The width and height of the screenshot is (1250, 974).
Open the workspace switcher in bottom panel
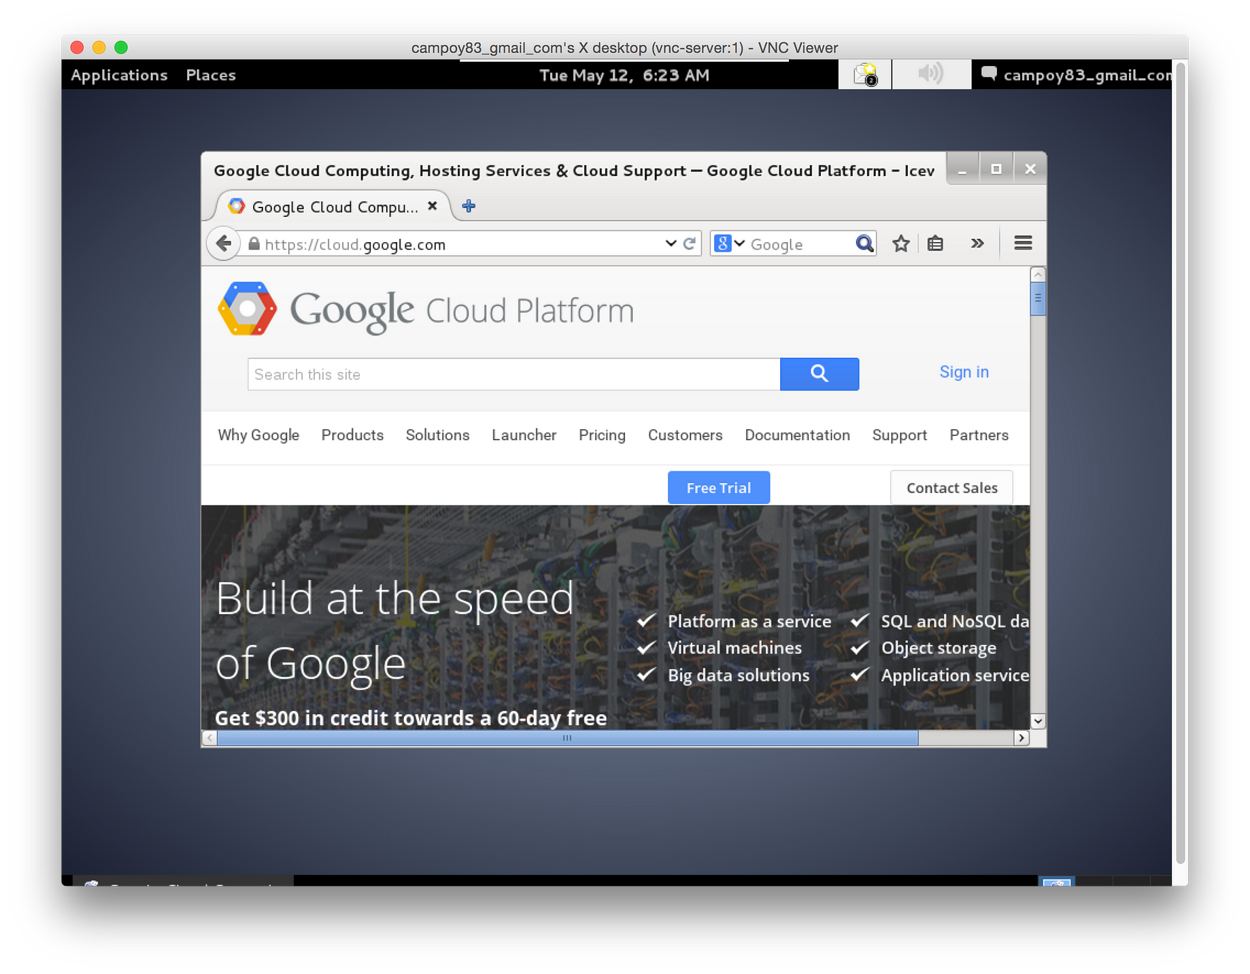point(1056,881)
